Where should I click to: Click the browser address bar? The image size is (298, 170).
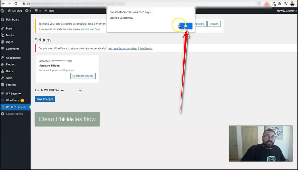click(x=141, y=4)
